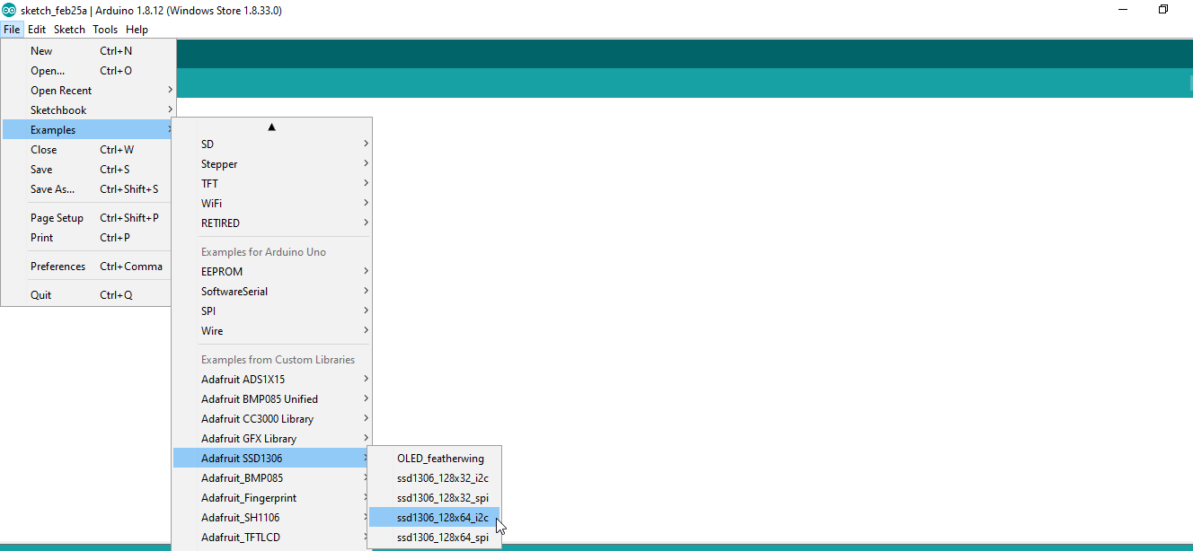The width and height of the screenshot is (1193, 551).
Task: Open the Tools menu
Action: [x=105, y=30]
